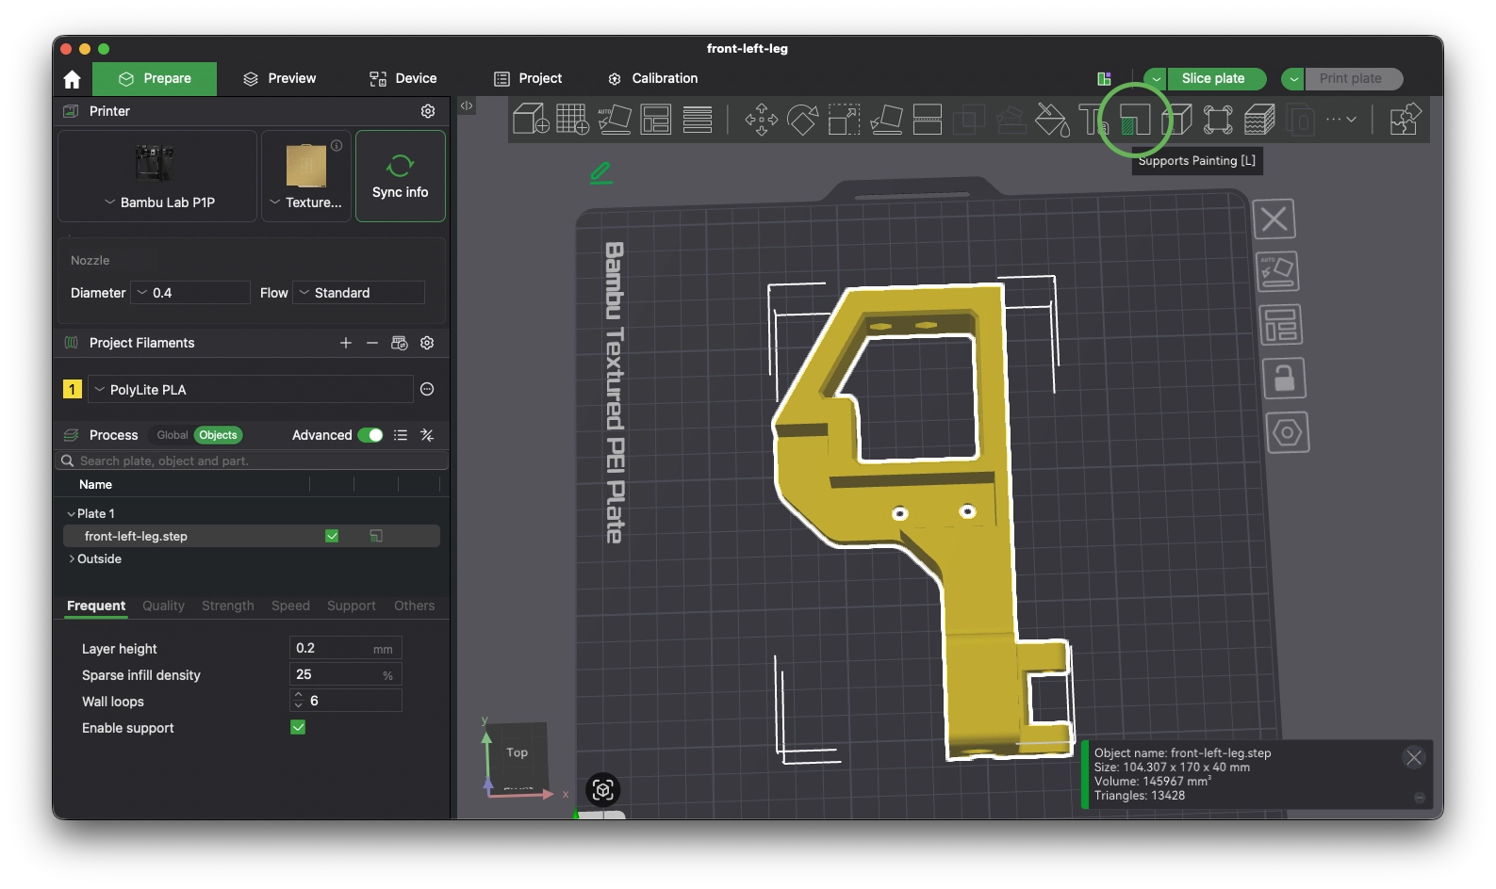Viewport: 1496px width, 889px height.
Task: Open the Color Painting bucket tool
Action: point(1051,120)
